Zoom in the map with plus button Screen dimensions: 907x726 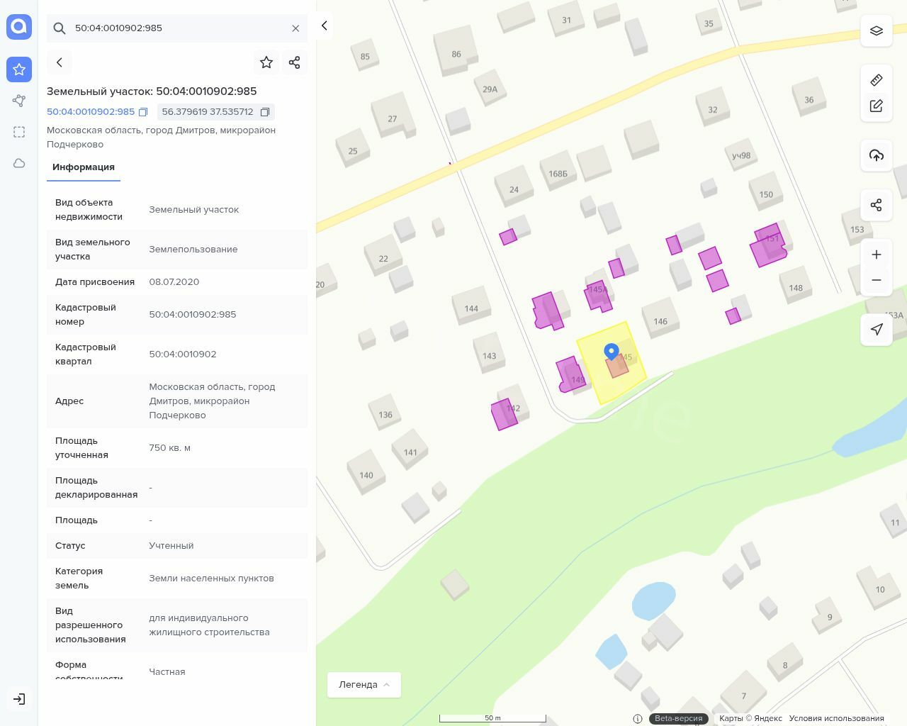(x=877, y=255)
